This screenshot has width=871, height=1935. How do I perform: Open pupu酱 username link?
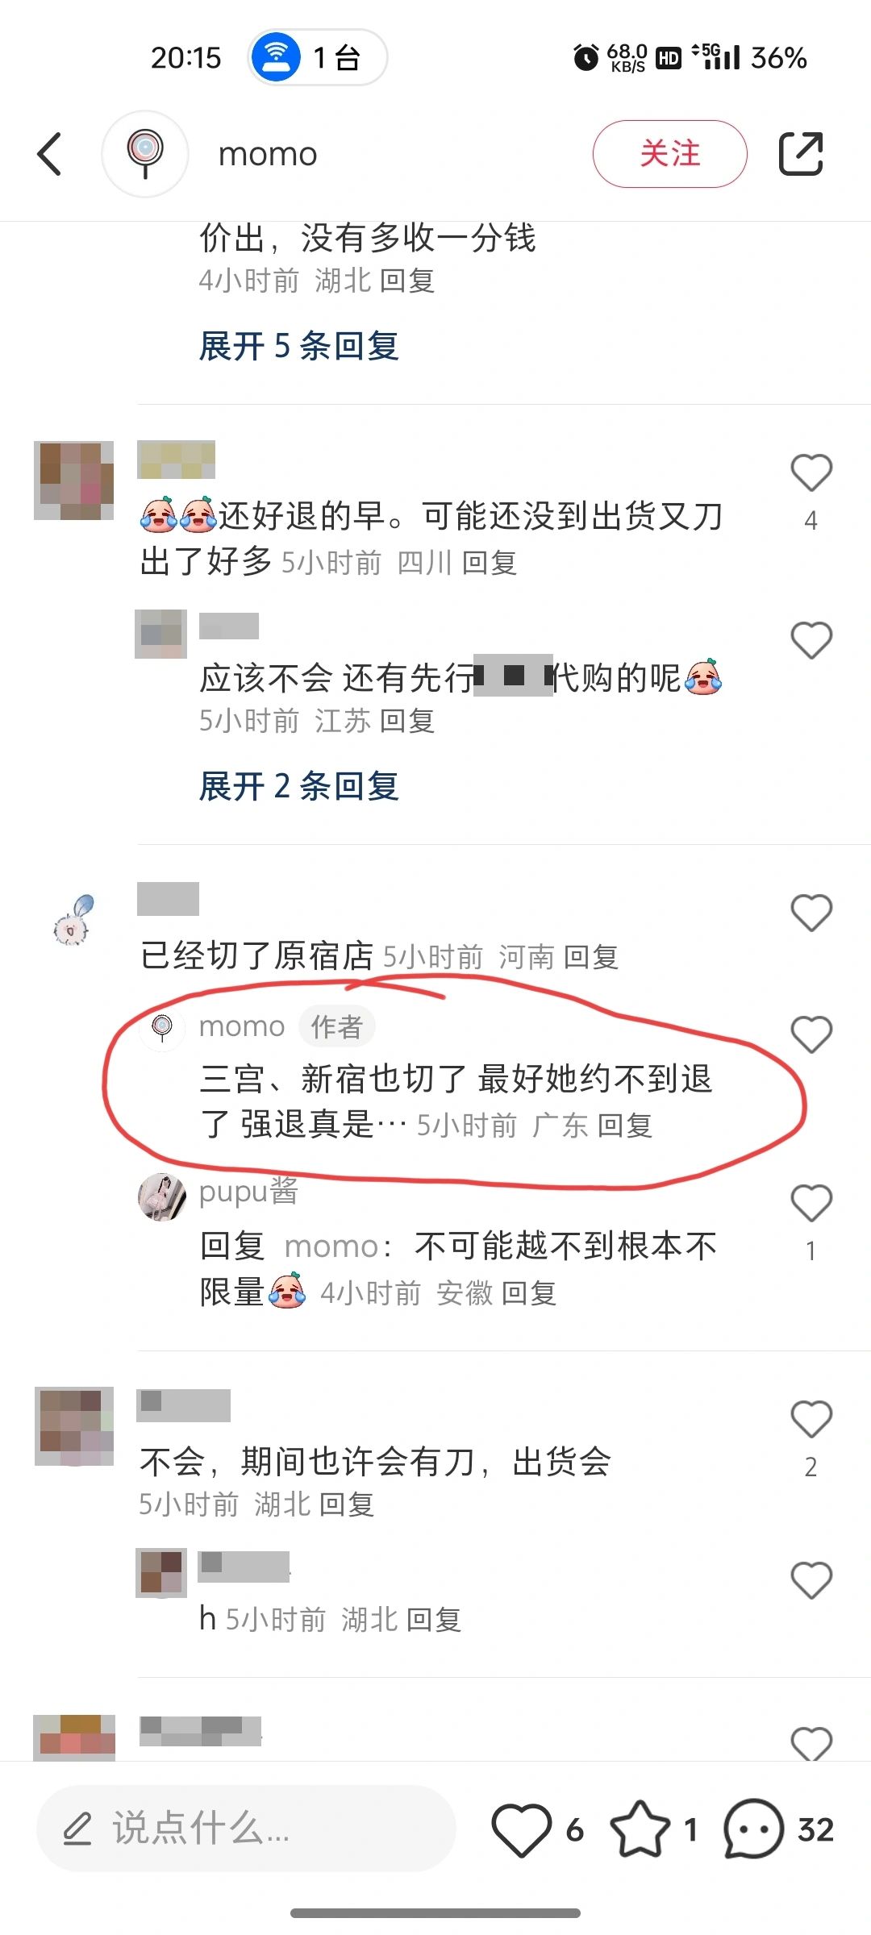(248, 1192)
